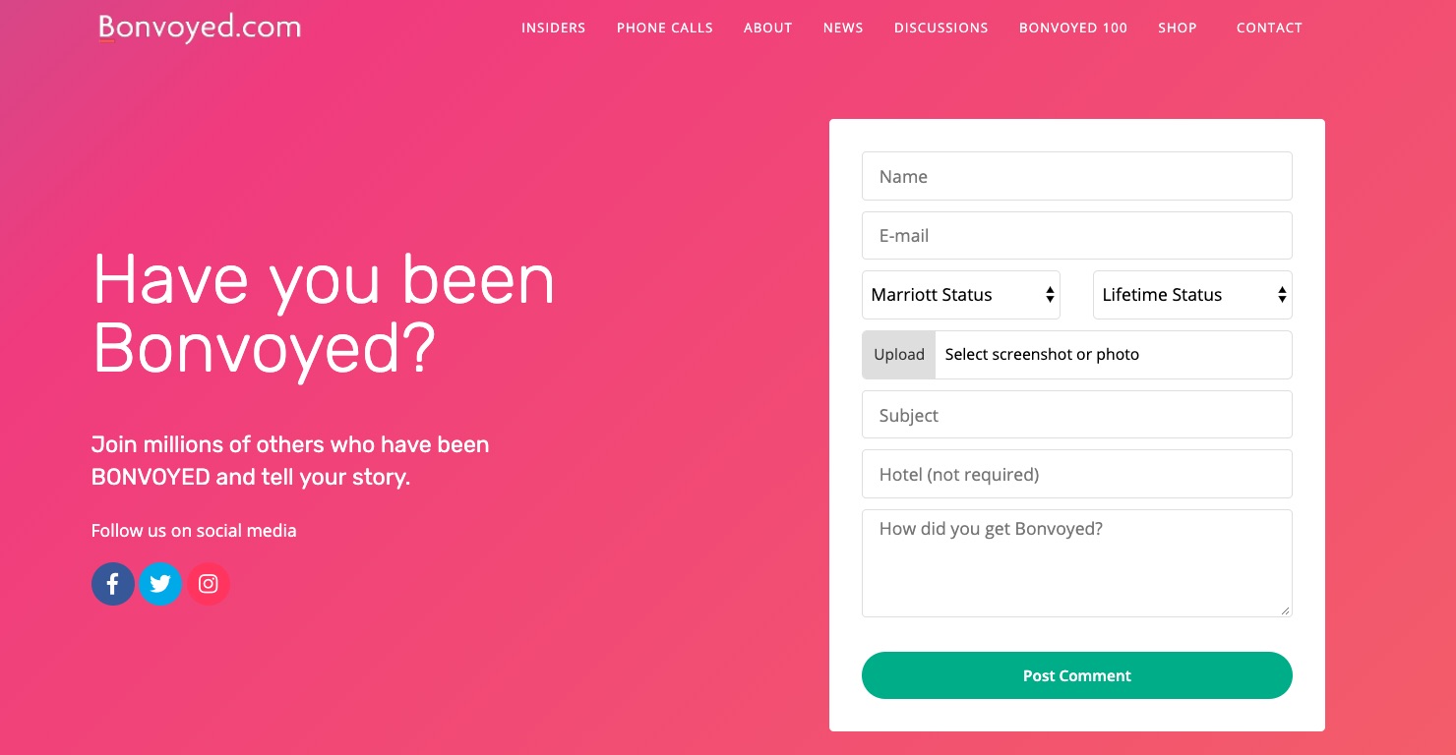Go to the Contact page
Screen dimensions: 1456x755
click(x=1269, y=28)
